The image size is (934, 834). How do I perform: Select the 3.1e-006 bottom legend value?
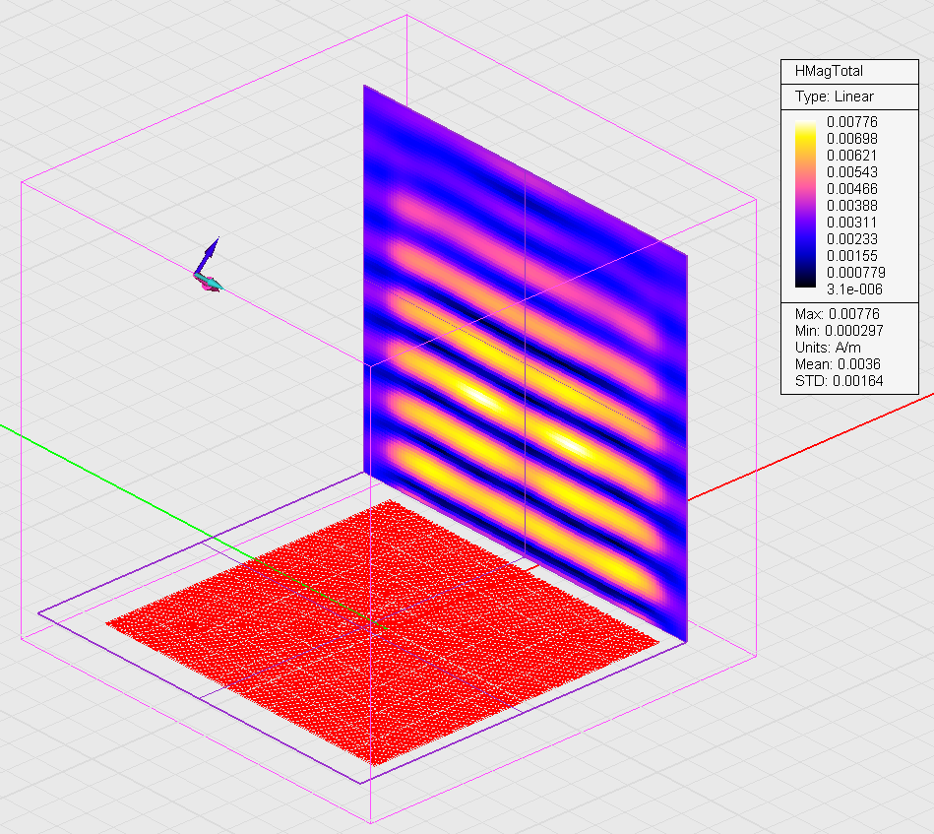click(852, 289)
